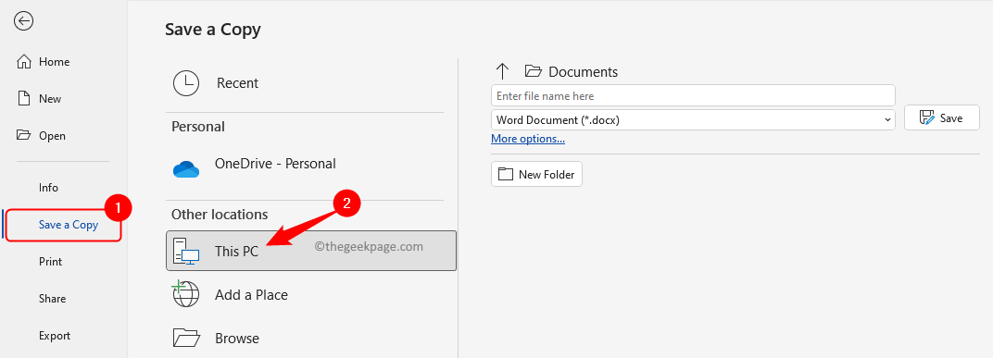The image size is (993, 358).
Task: Click the Add a Place globe icon
Action: coord(185,294)
